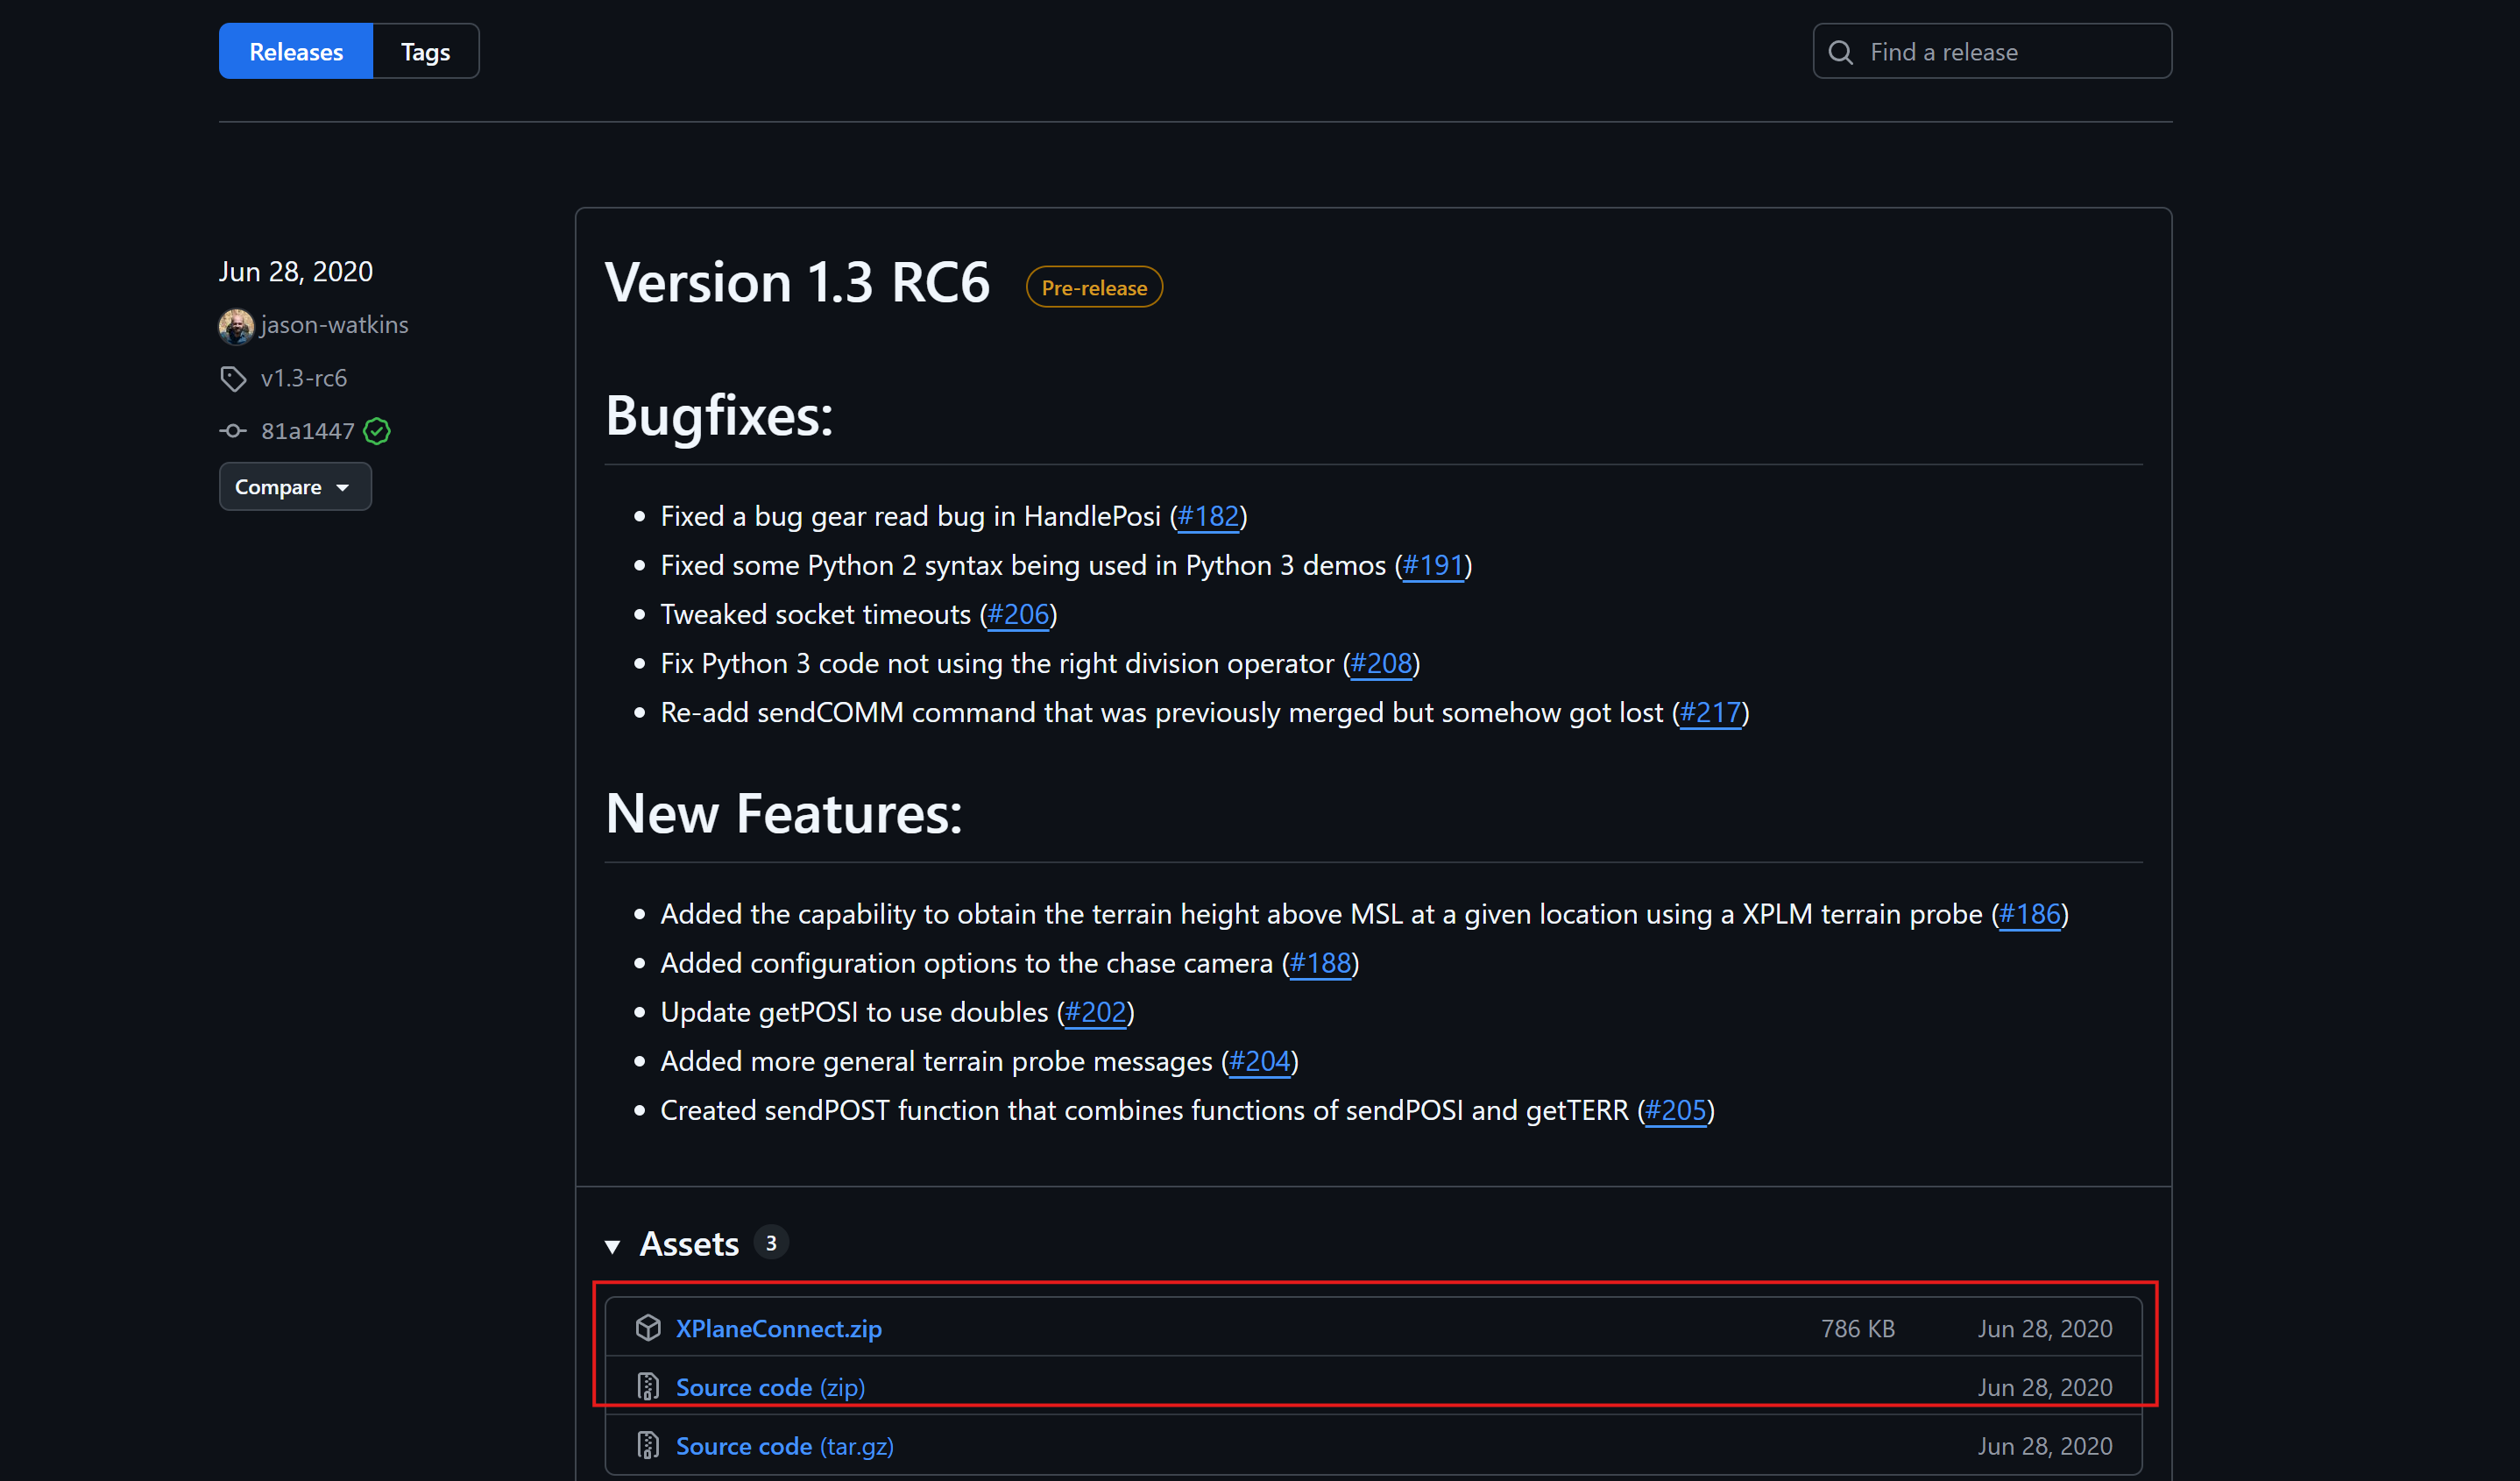Viewport: 2520px width, 1481px height.
Task: Open issue #182 link
Action: (1208, 516)
